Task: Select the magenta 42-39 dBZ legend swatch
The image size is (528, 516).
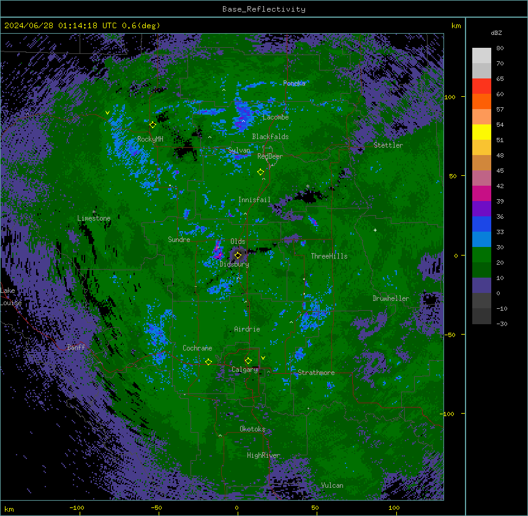Action: click(x=481, y=193)
